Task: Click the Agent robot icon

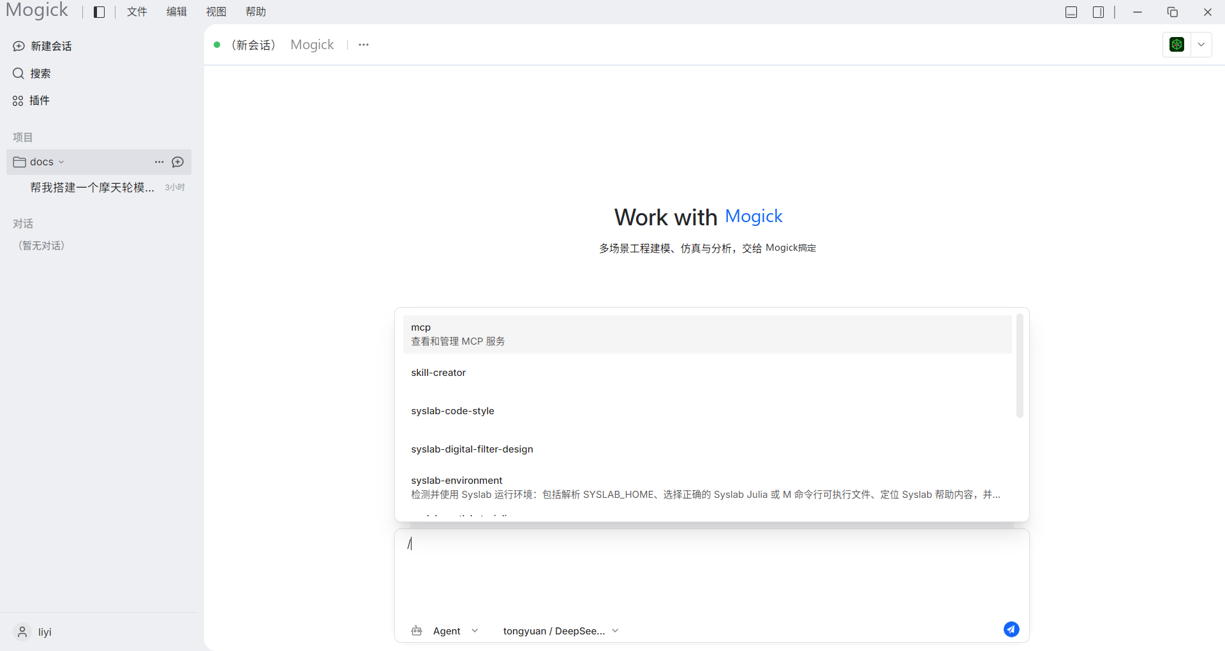Action: (417, 631)
